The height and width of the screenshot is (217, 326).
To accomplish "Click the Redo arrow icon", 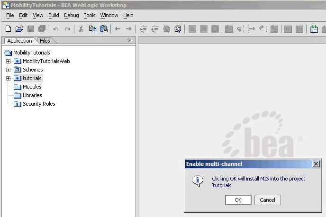I will point(67,29).
